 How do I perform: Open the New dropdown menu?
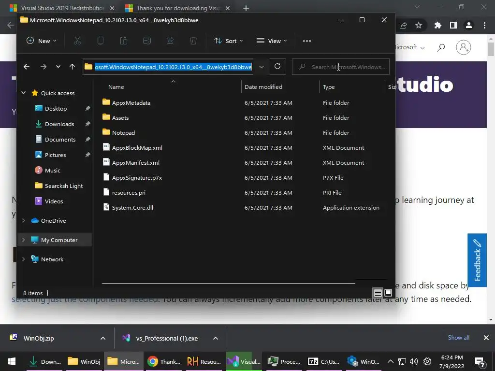click(42, 41)
